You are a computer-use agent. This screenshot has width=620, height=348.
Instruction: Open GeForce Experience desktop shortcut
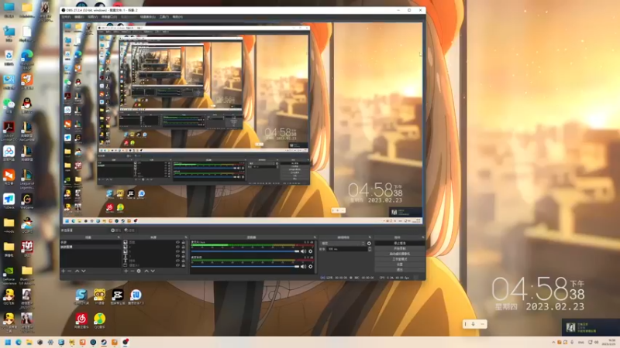9,275
